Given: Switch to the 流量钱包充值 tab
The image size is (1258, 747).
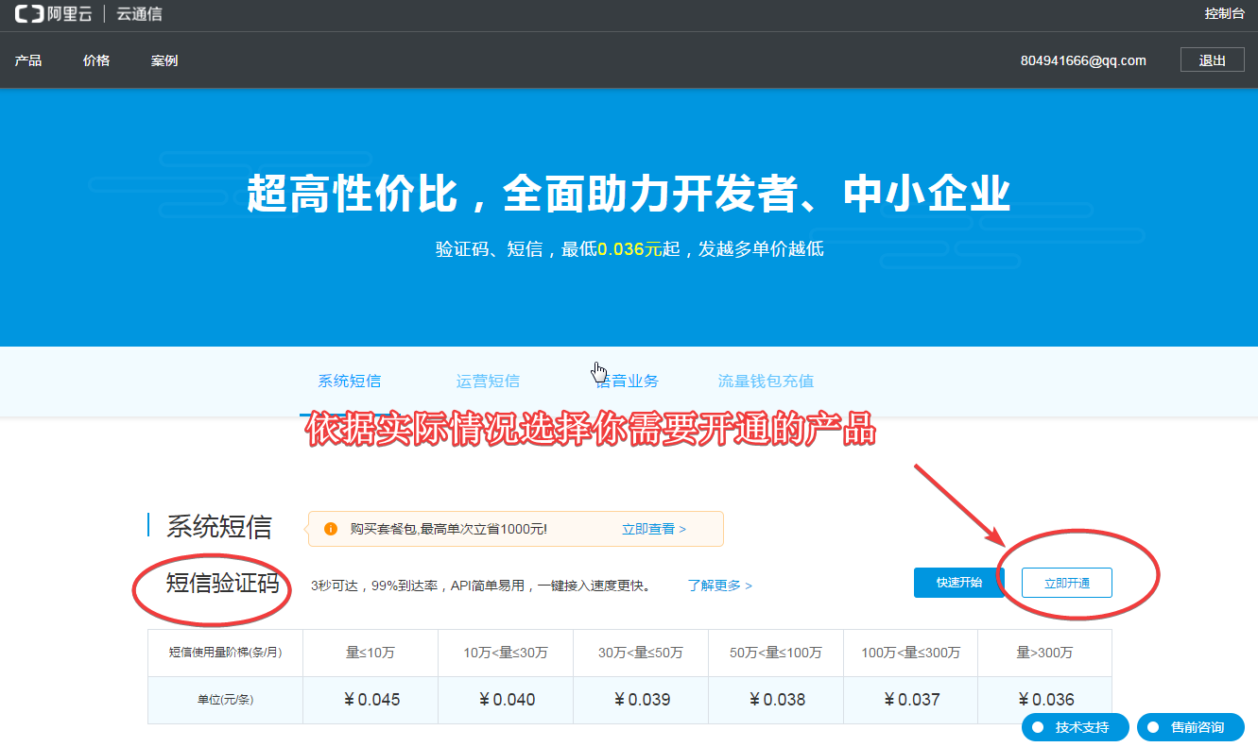Looking at the screenshot, I should (766, 382).
